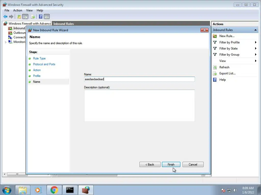
Task: Open Windows Media Player from the taskbar
Action: pyautogui.click(x=38, y=190)
